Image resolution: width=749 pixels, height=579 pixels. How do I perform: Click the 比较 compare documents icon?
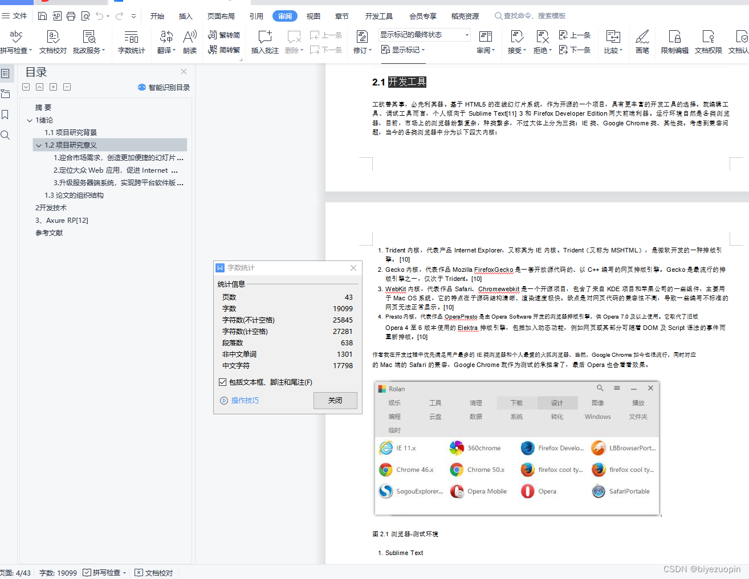[613, 37]
